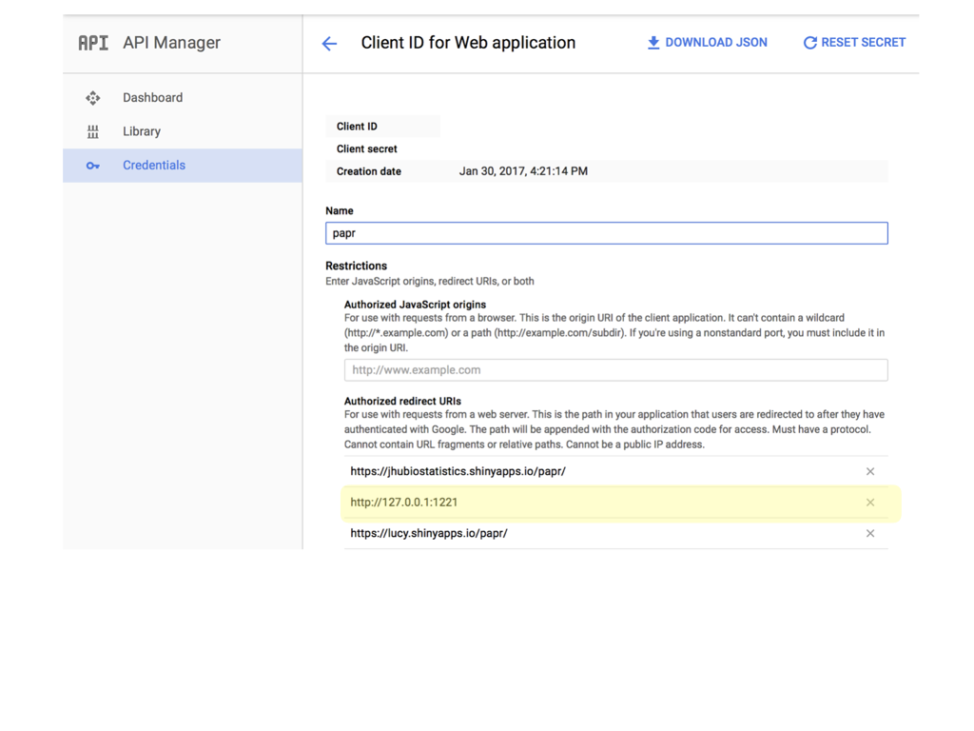
Task: Open Library in the sidebar
Action: tap(183, 131)
